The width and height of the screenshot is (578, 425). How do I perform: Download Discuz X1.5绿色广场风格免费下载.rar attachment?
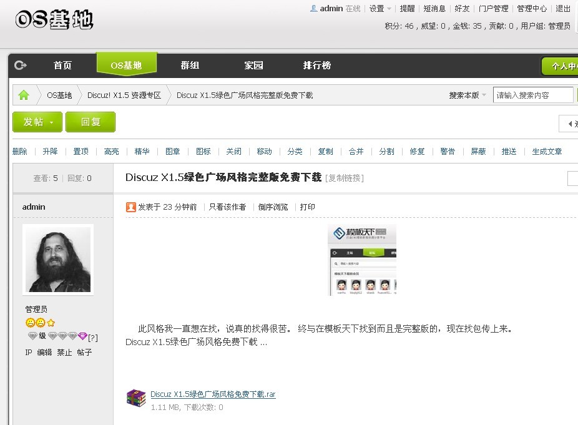(x=213, y=394)
